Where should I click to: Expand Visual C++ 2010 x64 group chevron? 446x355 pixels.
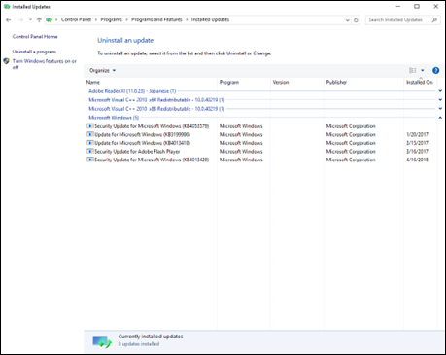[x=440, y=100]
